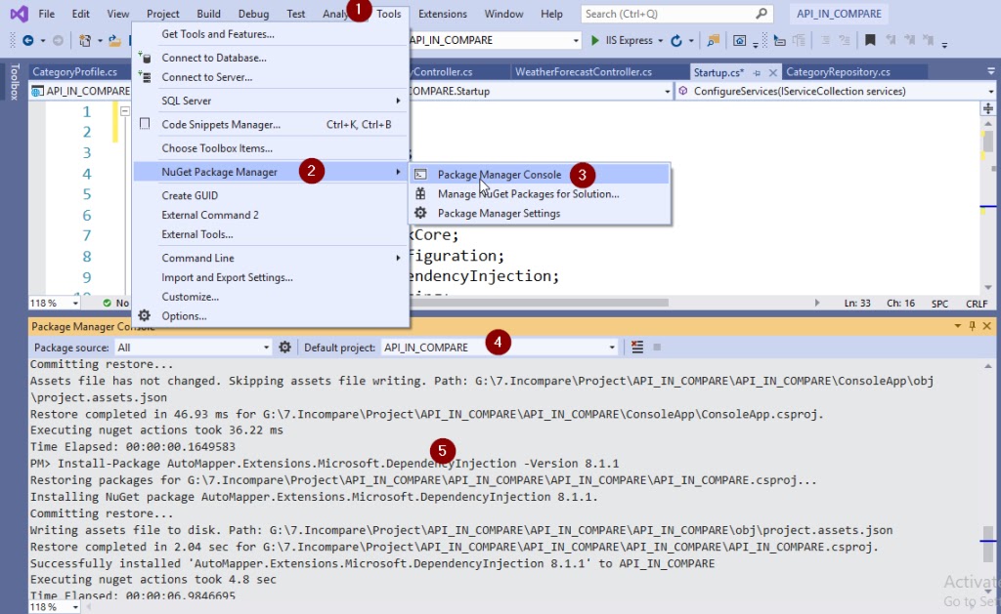
Task: Collapse the code region at line 1
Action: tap(125, 111)
